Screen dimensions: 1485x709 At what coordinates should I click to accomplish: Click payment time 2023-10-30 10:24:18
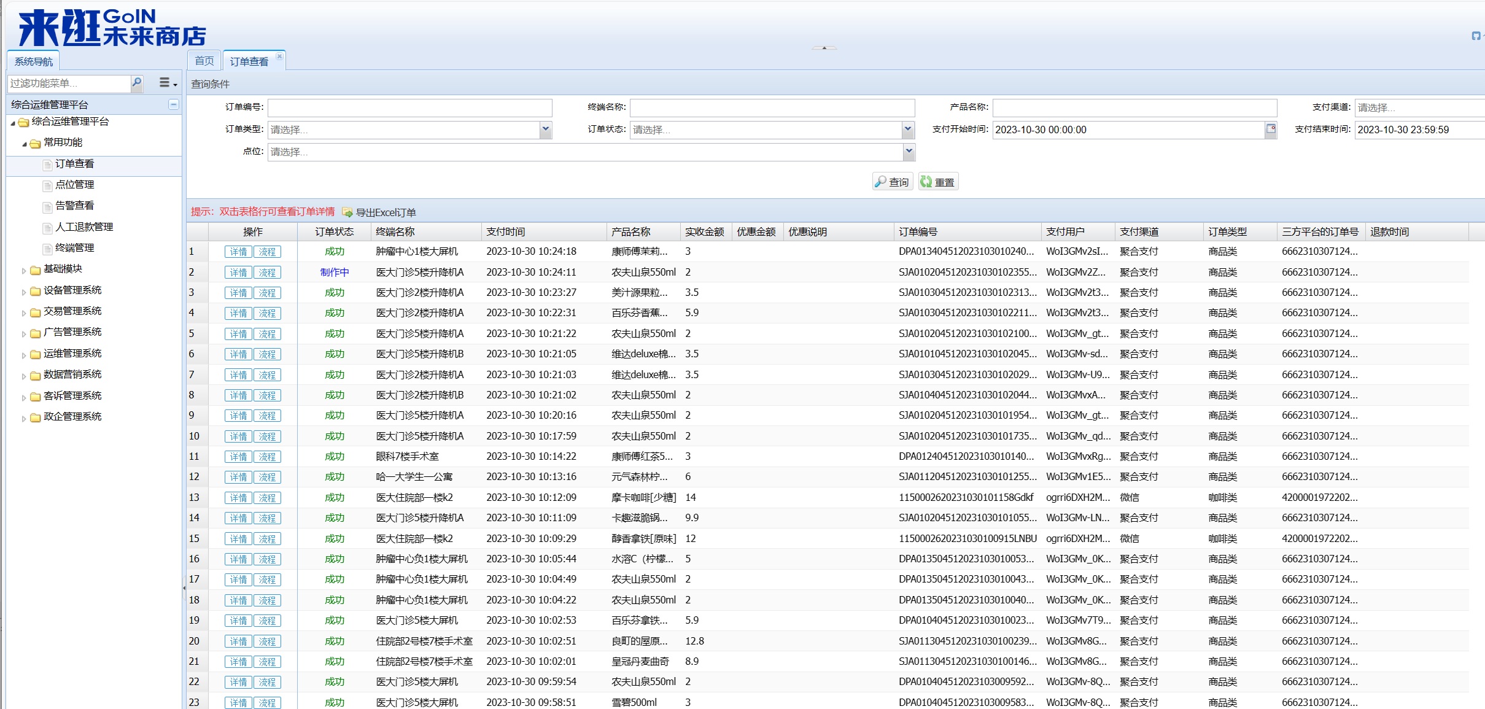click(531, 251)
